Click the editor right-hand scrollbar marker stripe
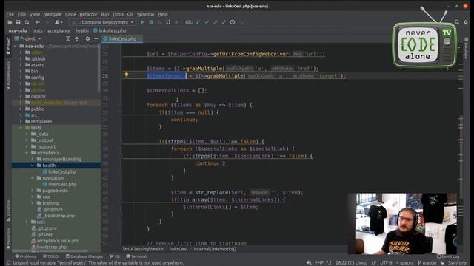Image resolution: width=474 pixels, height=266 pixels. tap(461, 145)
